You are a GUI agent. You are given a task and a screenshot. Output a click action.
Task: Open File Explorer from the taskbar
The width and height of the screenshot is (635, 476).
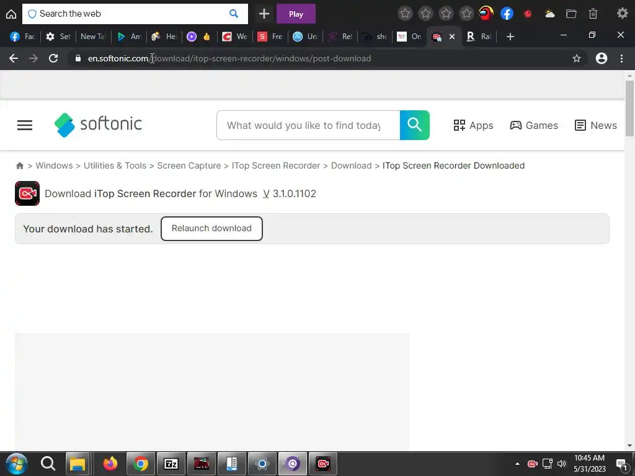click(77, 464)
